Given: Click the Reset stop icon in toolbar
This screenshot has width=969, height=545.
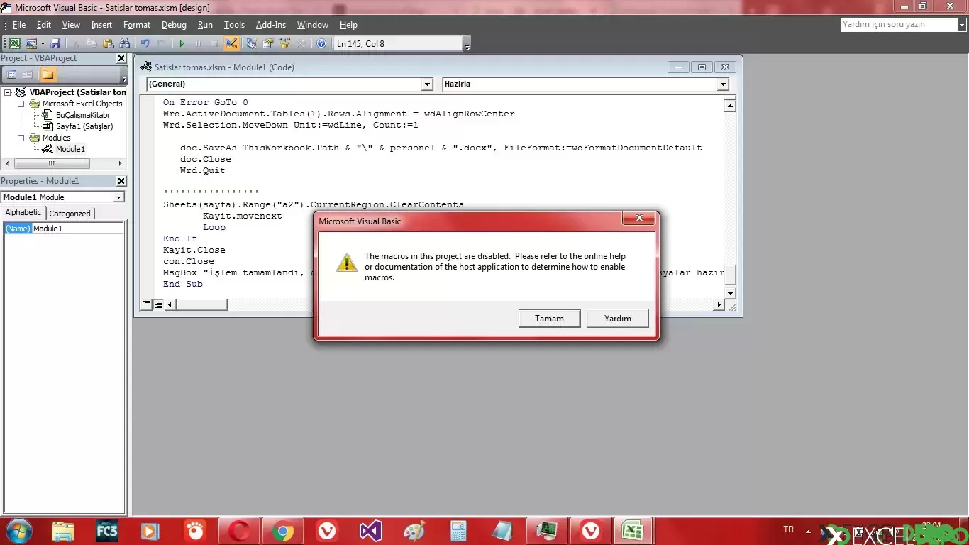Looking at the screenshot, I should click(214, 43).
